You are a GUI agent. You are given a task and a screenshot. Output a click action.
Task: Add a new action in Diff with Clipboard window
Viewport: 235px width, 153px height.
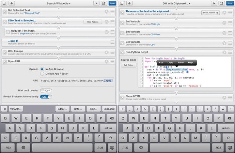coord(129,3)
